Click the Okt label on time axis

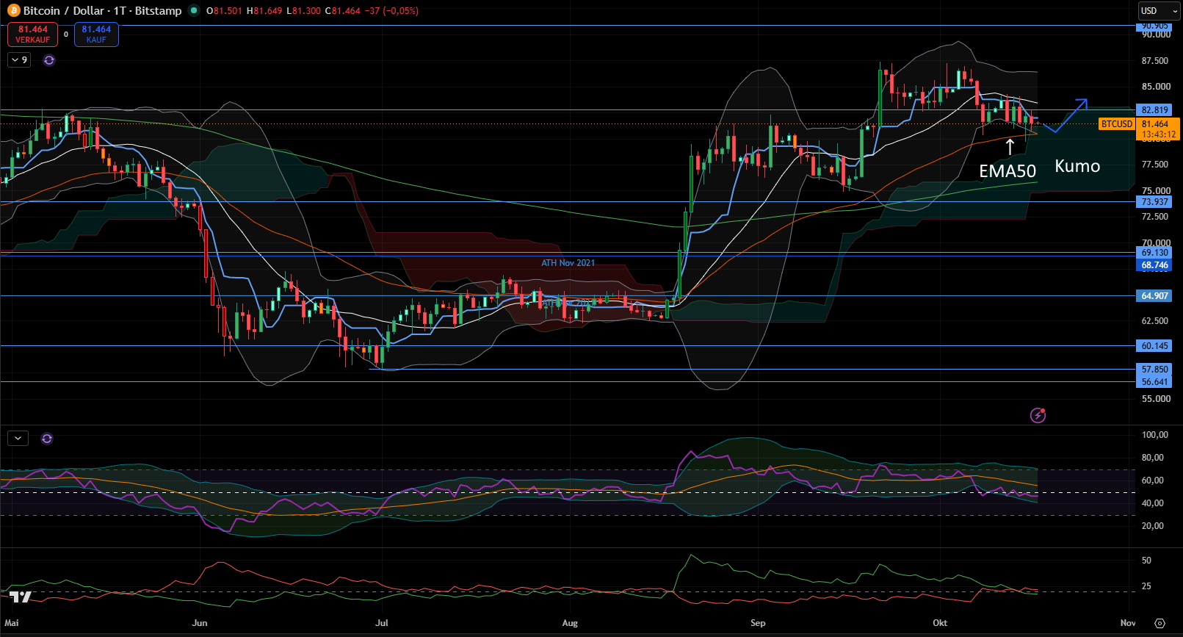(x=940, y=623)
